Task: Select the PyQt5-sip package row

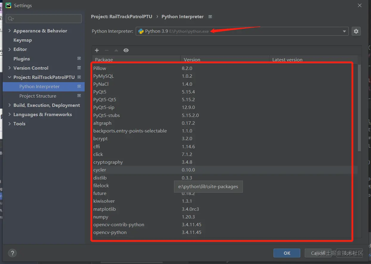Action: point(225,107)
